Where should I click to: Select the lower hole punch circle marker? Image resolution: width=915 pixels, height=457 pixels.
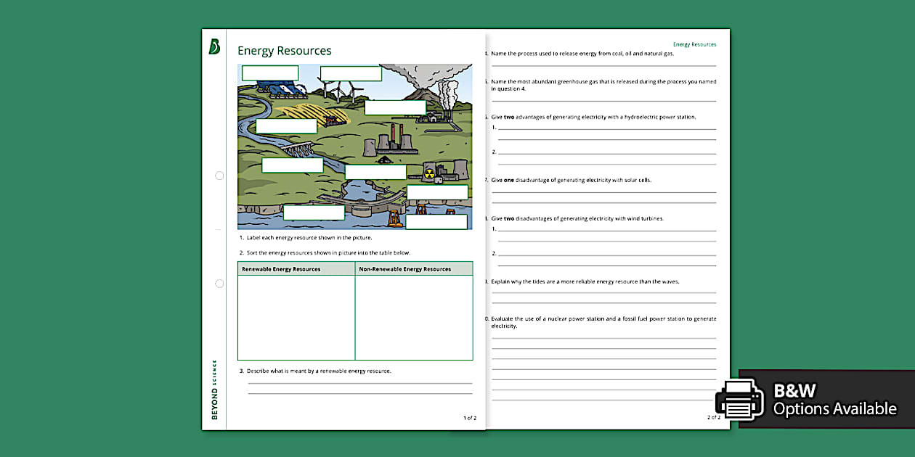click(x=219, y=284)
